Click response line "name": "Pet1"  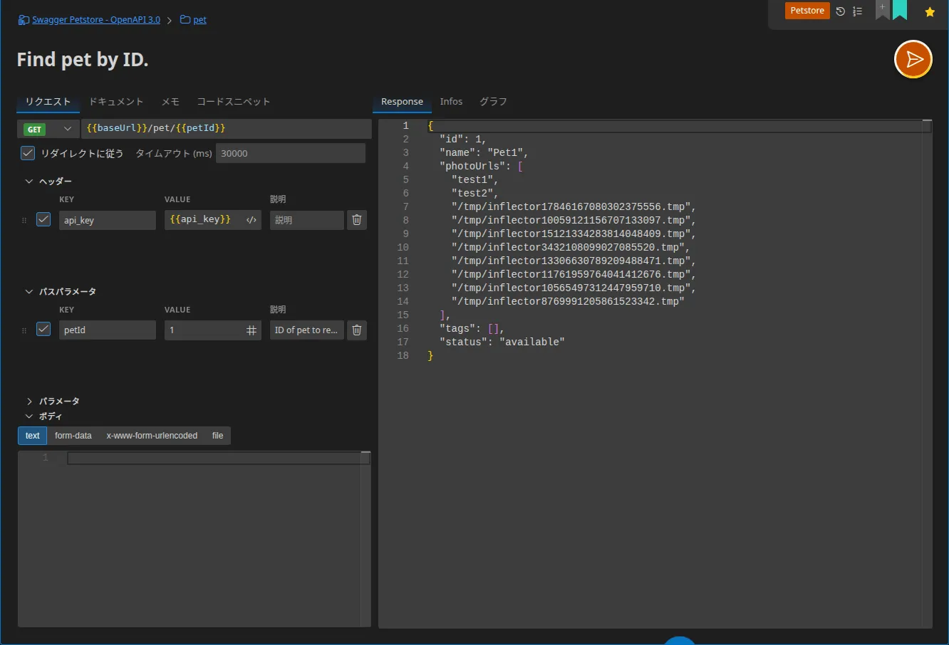pyautogui.click(x=484, y=153)
